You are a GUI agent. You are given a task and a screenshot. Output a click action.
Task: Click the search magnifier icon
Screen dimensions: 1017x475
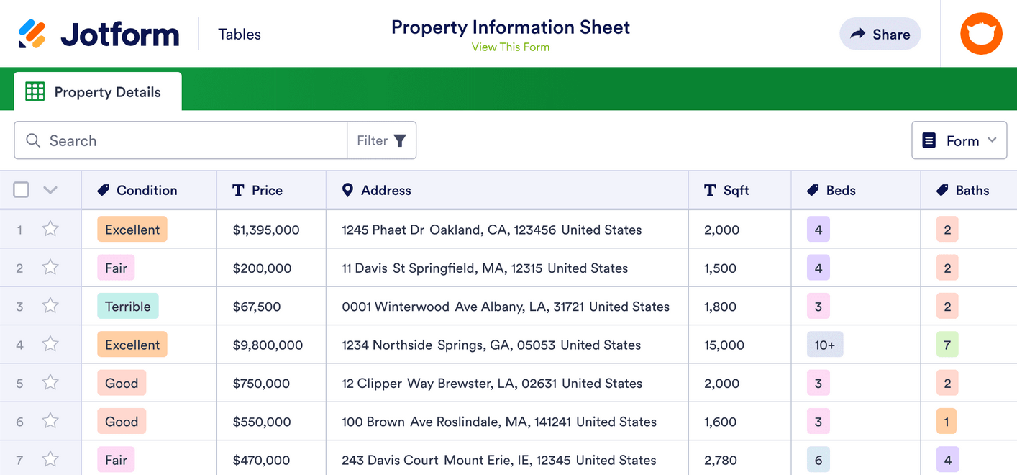32,140
